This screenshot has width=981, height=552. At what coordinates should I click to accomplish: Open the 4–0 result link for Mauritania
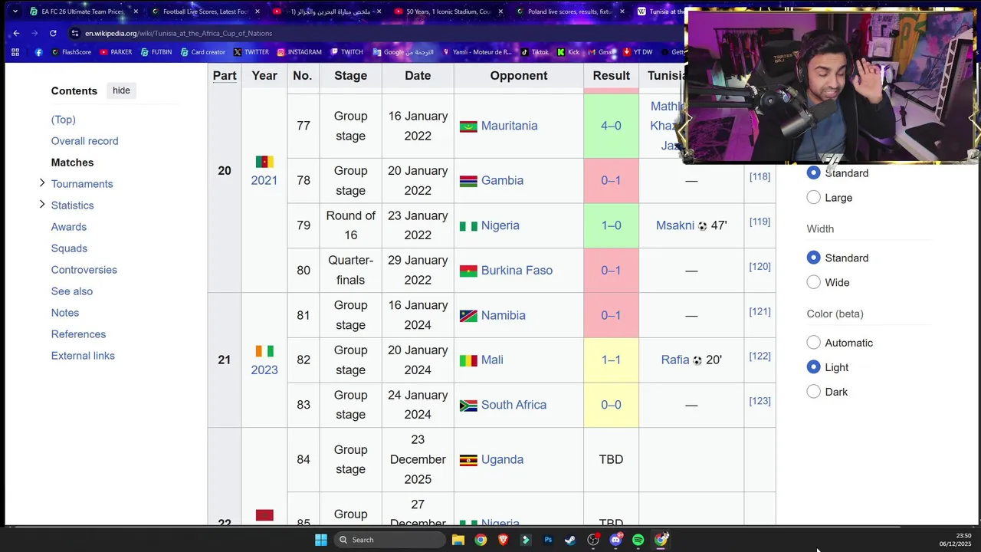pyautogui.click(x=611, y=126)
